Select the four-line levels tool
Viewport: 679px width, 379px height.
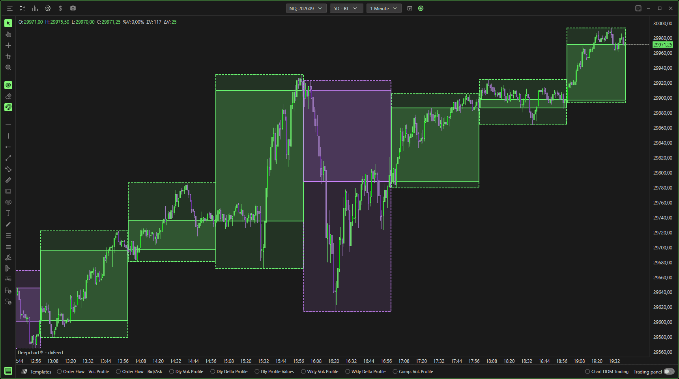(x=8, y=246)
